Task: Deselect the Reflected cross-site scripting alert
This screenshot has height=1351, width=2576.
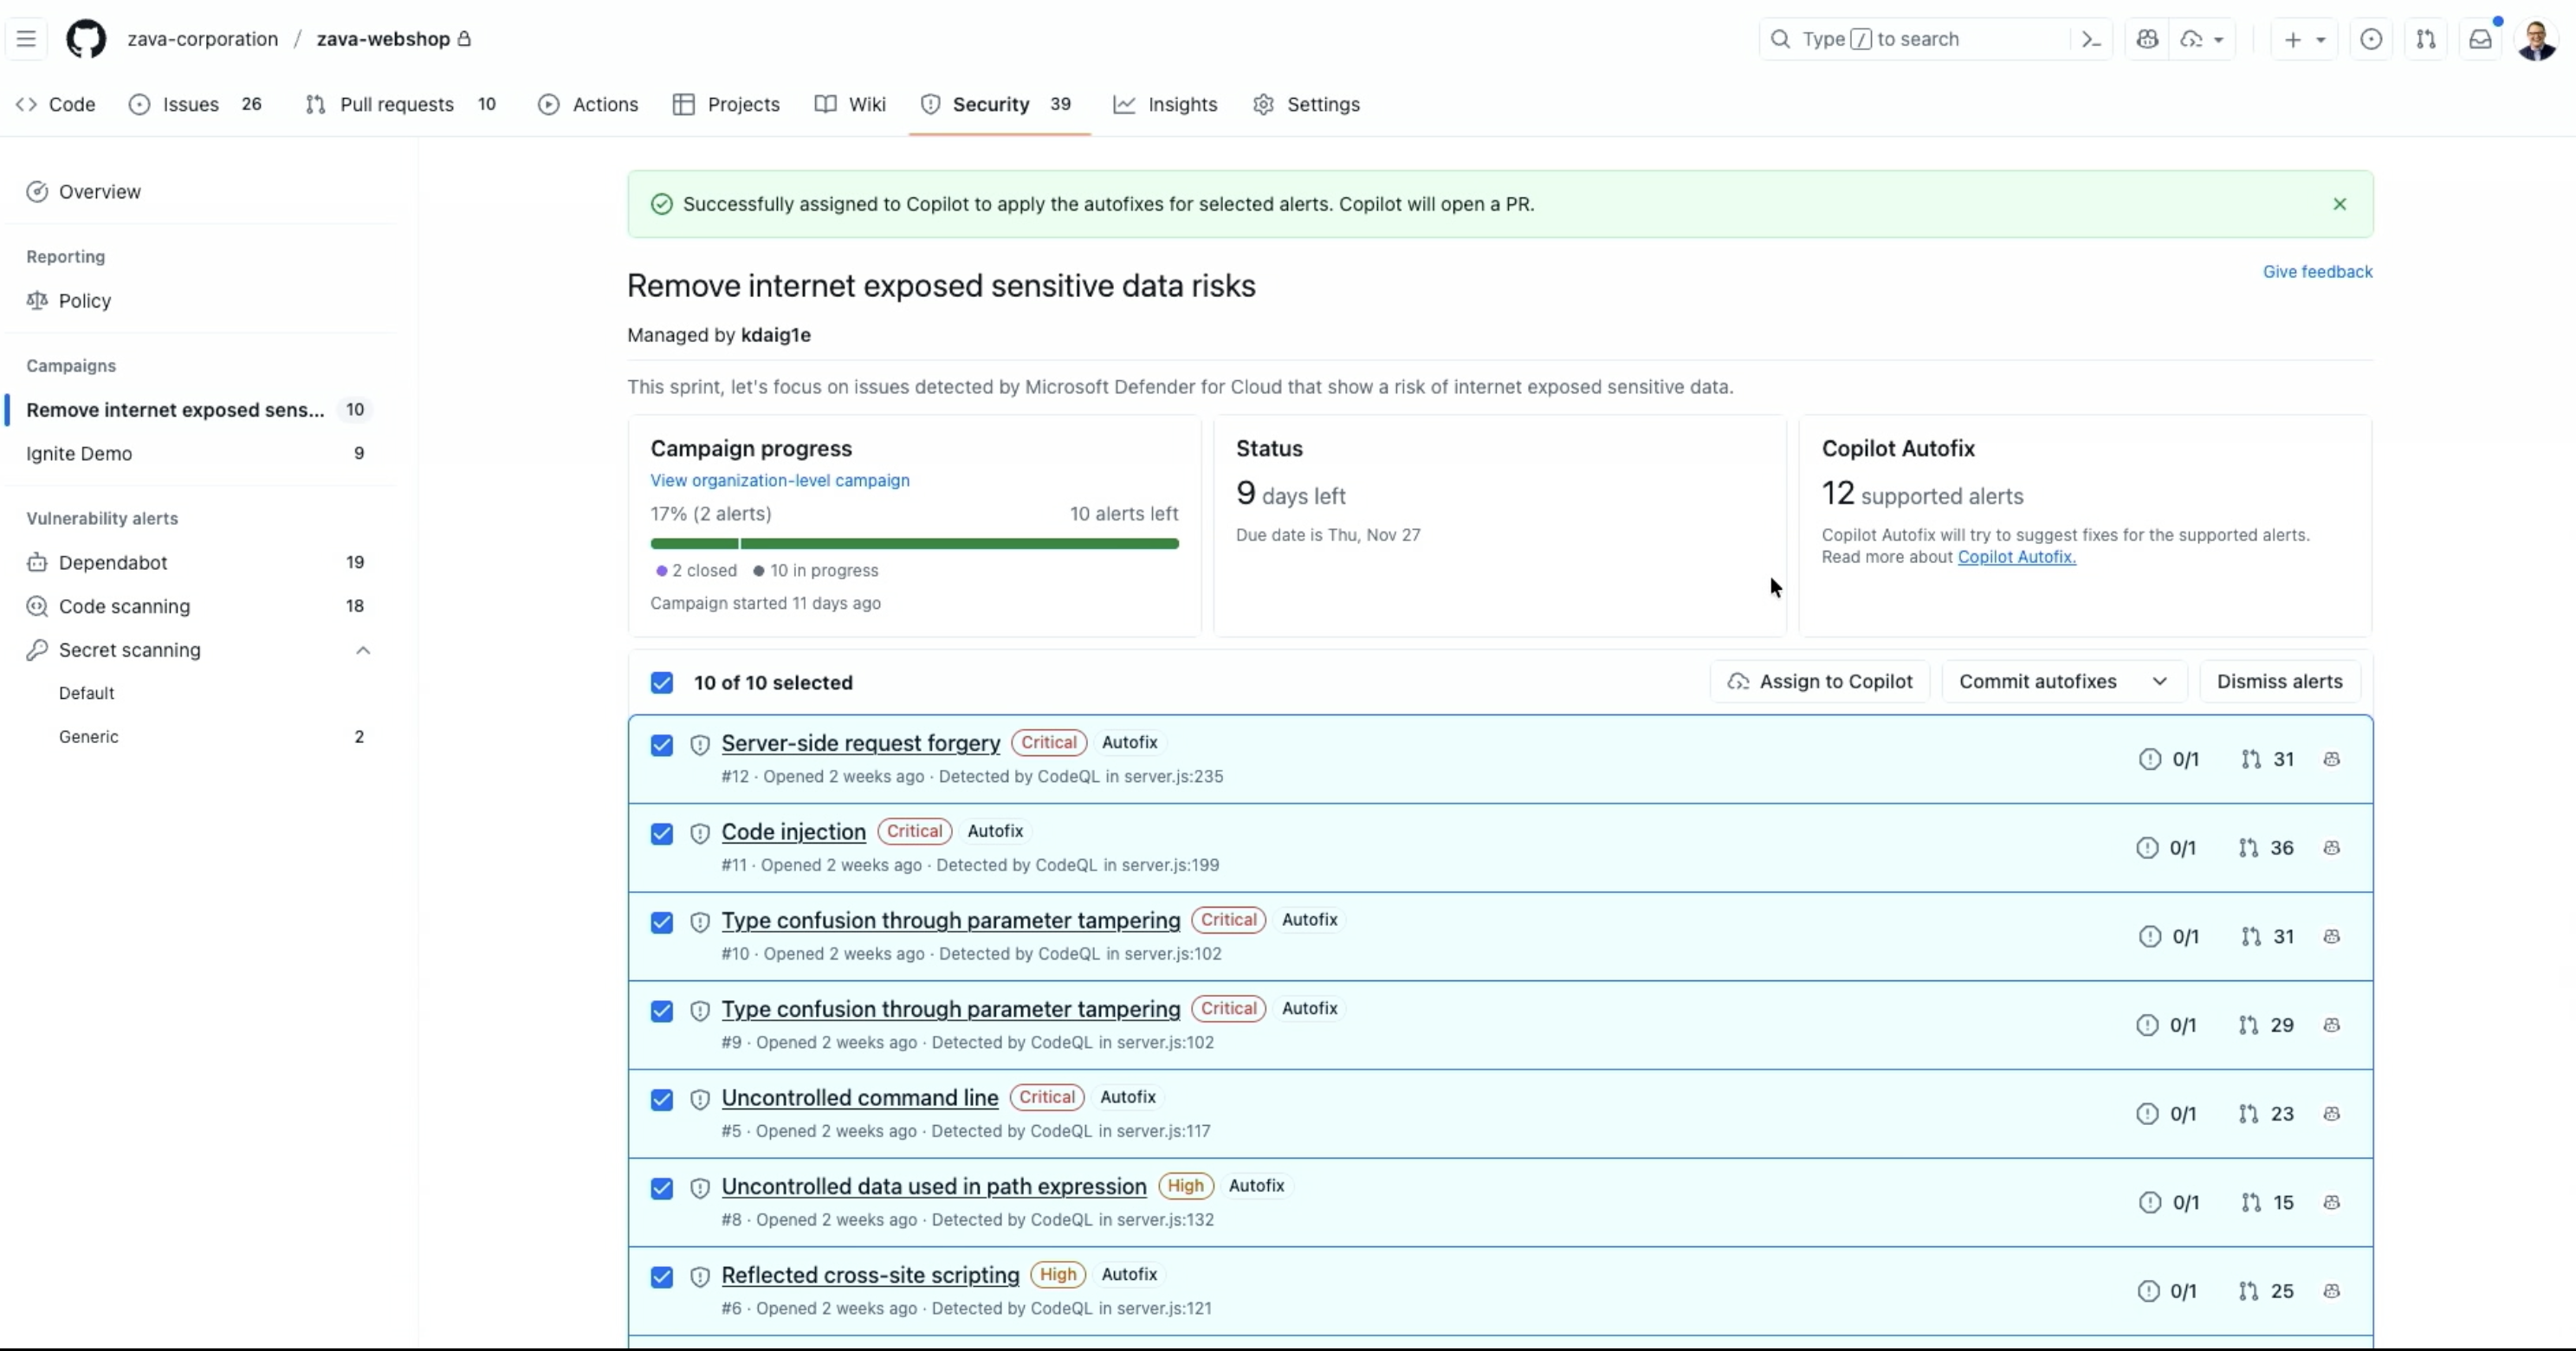Action: pyautogui.click(x=662, y=1277)
